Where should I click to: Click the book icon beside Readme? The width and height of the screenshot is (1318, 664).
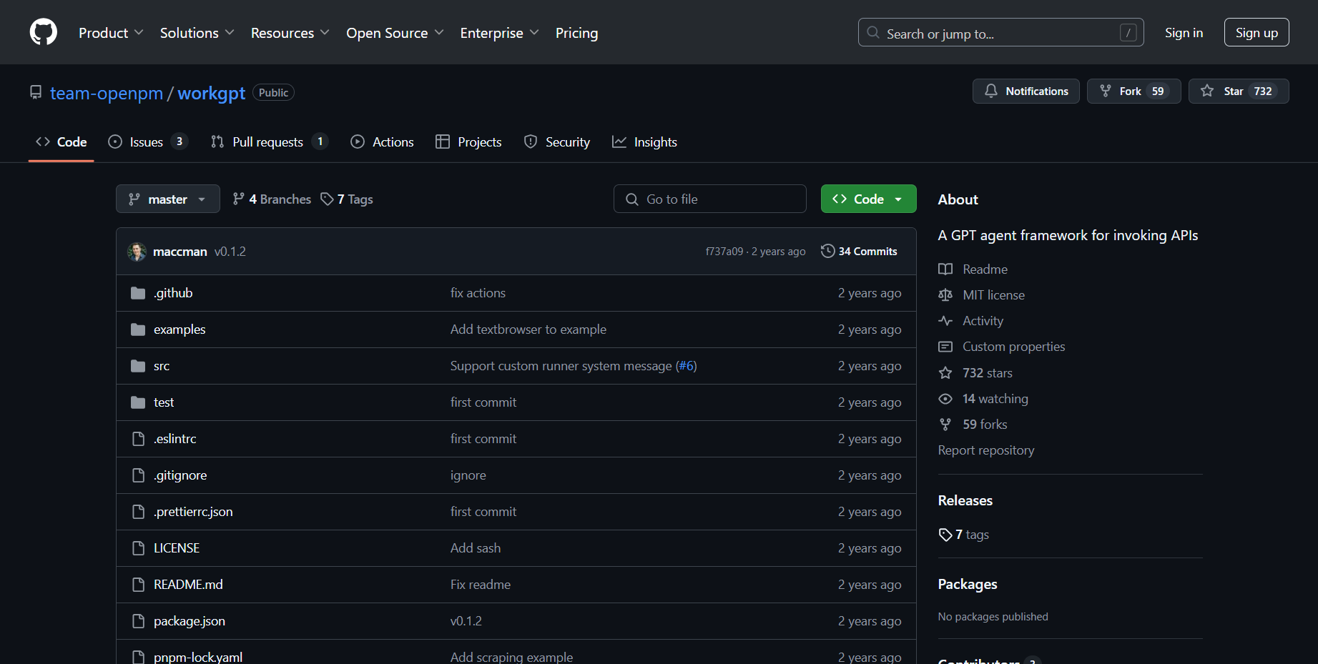coord(945,269)
